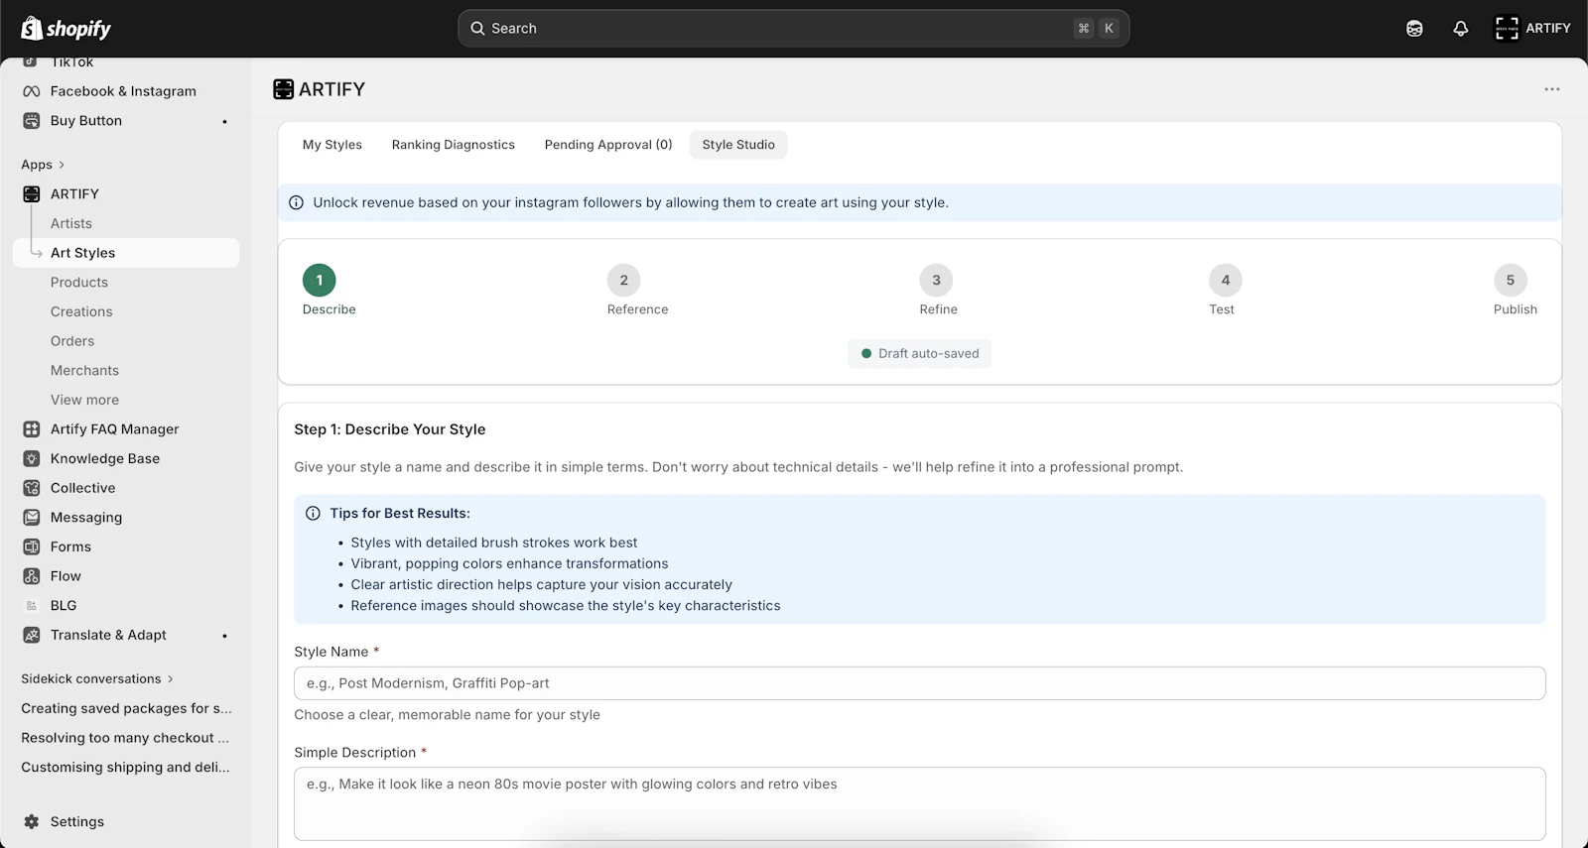Click the Buy Button channel icon
This screenshot has width=1588, height=848.
click(32, 121)
